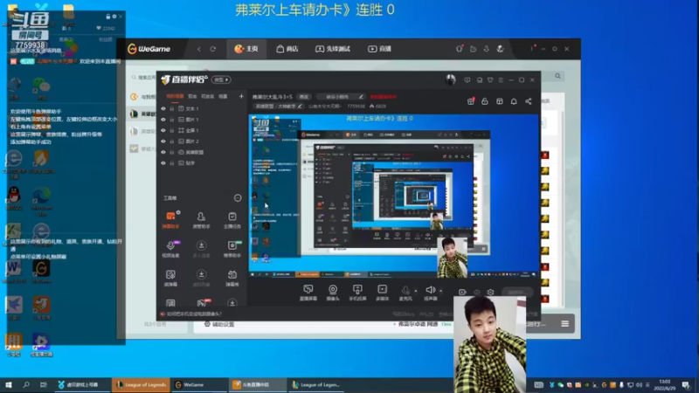The height and width of the screenshot is (393, 699).
Task: Click the WeGame back arrow
Action: [x=199, y=49]
